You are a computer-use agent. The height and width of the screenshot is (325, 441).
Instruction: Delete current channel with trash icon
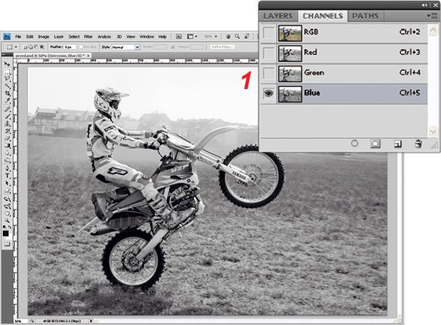tap(418, 143)
